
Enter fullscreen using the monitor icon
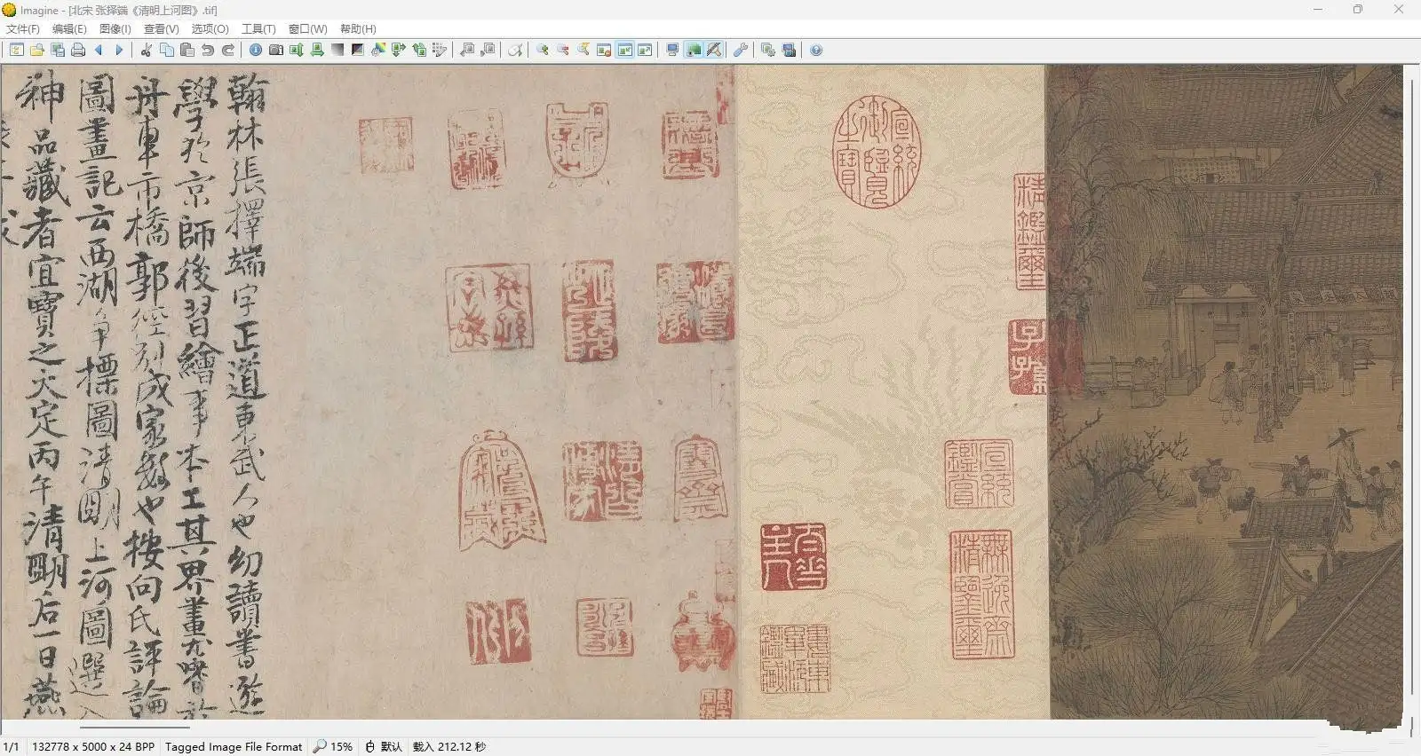(x=672, y=50)
